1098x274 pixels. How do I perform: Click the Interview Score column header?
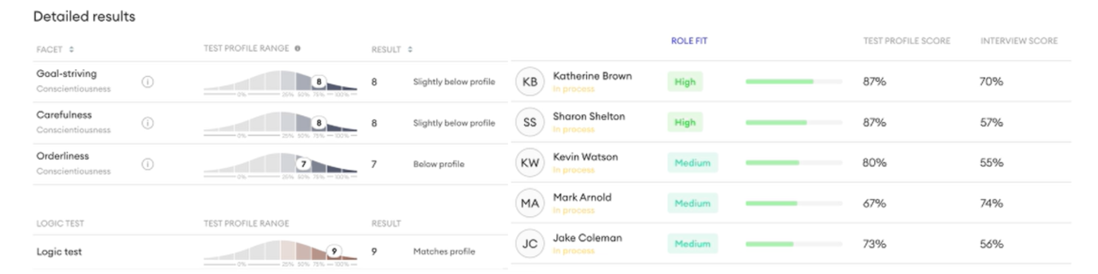(x=1019, y=41)
